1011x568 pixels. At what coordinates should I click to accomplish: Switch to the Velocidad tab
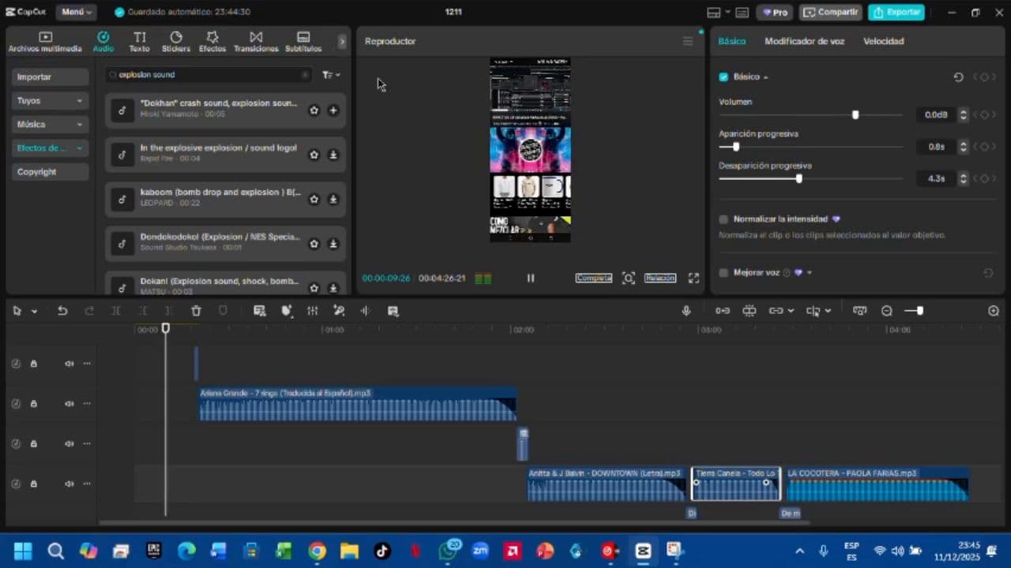click(x=883, y=41)
